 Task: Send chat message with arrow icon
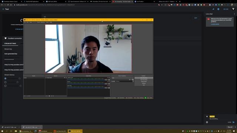click(x=234, y=122)
